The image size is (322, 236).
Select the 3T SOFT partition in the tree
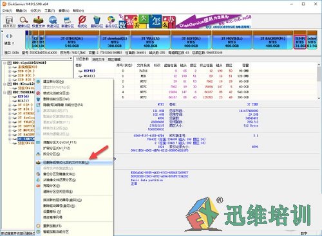coord(26,126)
